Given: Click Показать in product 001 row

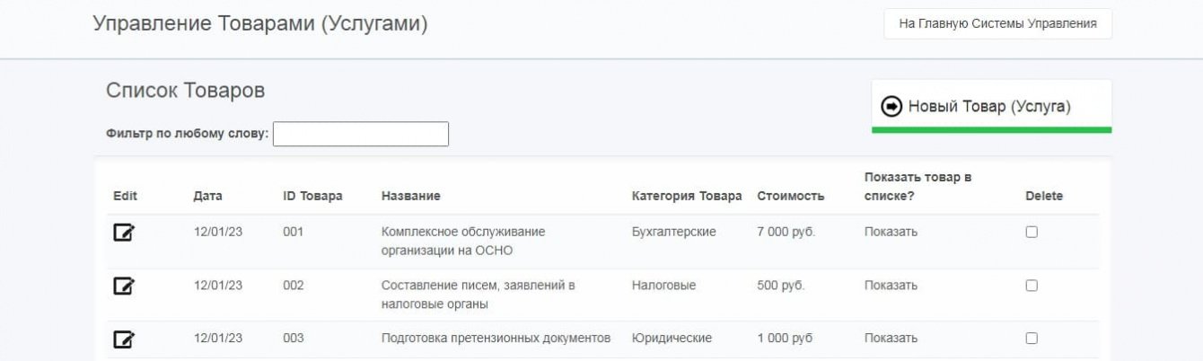Looking at the screenshot, I should (x=891, y=232).
